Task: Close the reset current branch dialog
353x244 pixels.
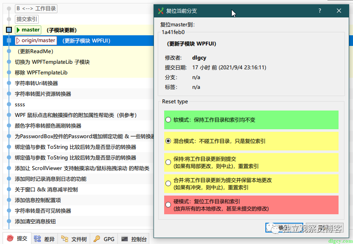Action: [339, 11]
